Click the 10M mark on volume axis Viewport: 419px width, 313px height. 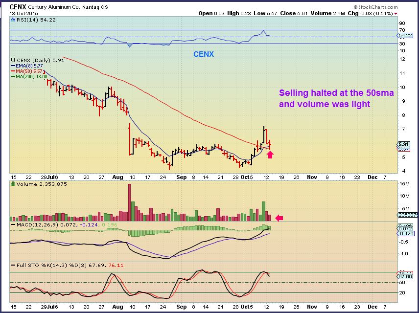(x=405, y=196)
